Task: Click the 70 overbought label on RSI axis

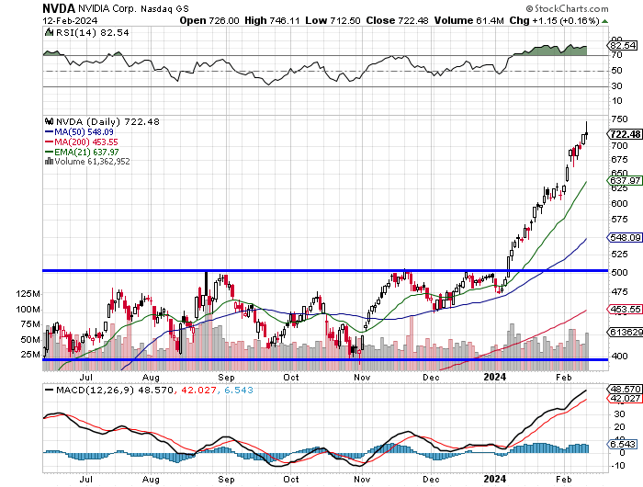Action: tap(616, 55)
